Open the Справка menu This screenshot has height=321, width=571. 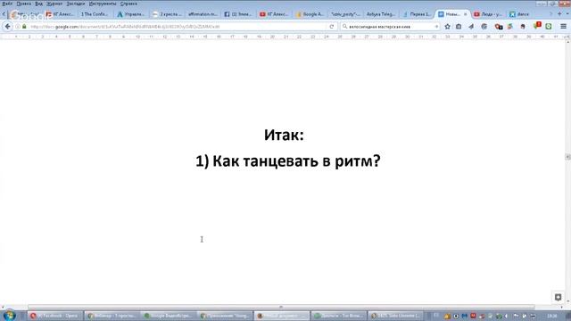(128, 4)
